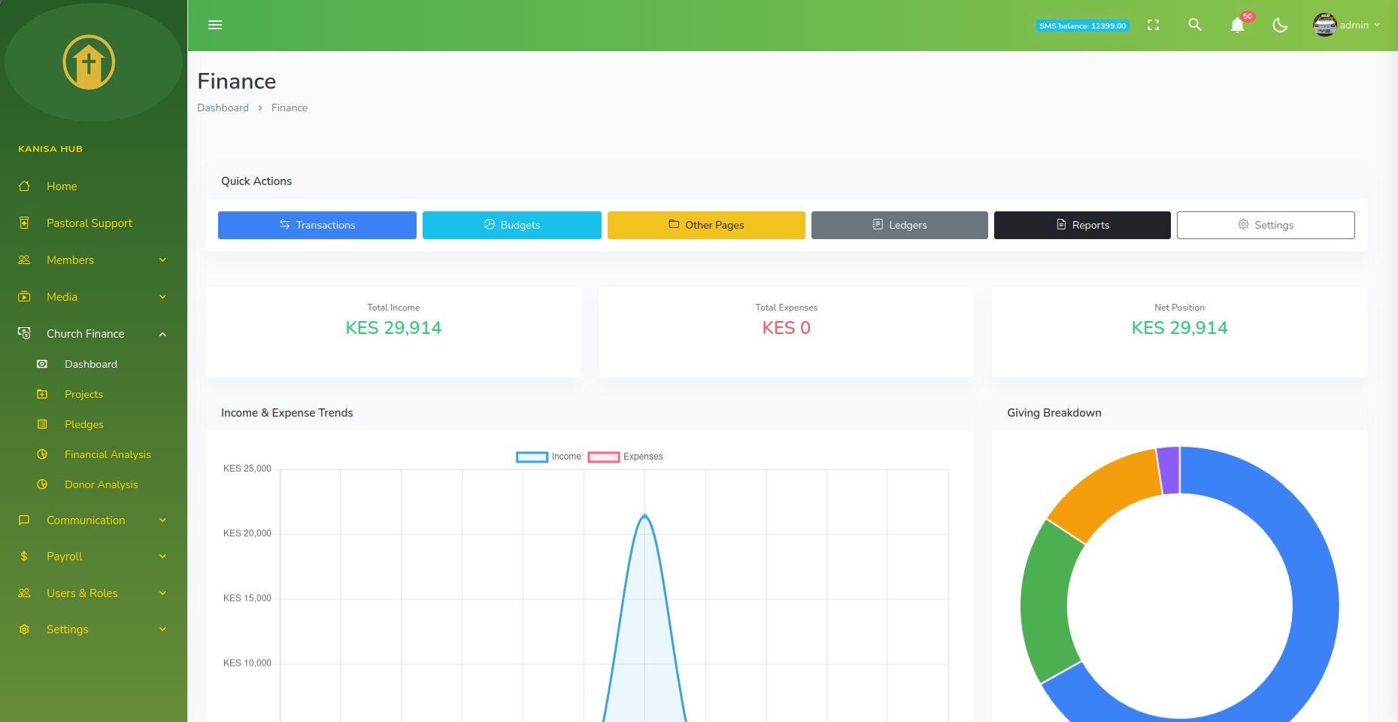1398x722 pixels.
Task: Click the Users & Roles icon
Action: (x=24, y=593)
